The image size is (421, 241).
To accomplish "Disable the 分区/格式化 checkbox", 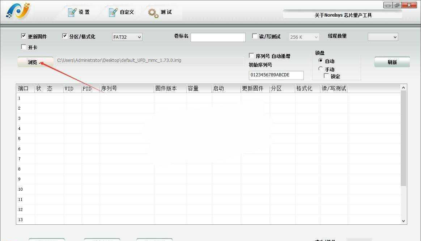I will pyautogui.click(x=65, y=36).
